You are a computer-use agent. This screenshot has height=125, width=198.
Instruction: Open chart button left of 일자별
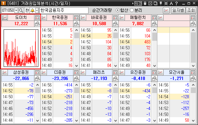click(x=166, y=10)
